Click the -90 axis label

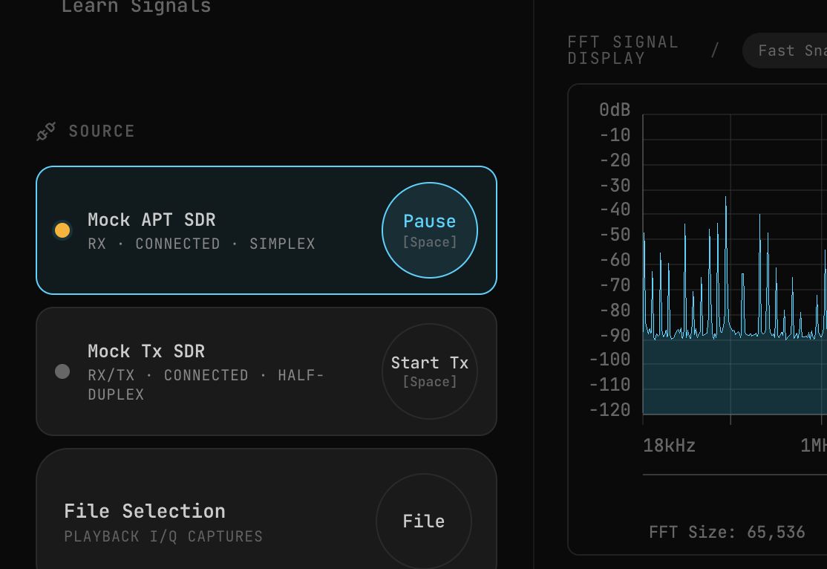615,336
